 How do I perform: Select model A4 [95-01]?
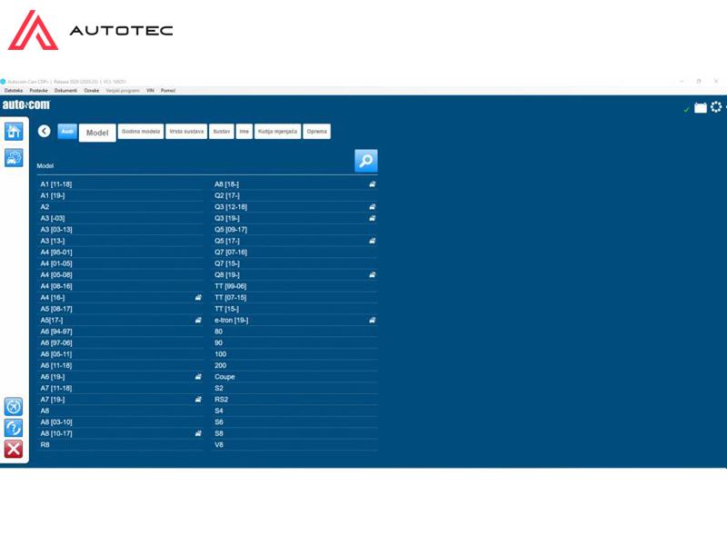click(121, 253)
